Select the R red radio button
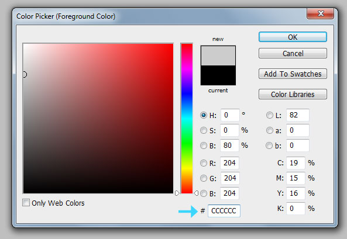This screenshot has height=239, width=347. [204, 163]
